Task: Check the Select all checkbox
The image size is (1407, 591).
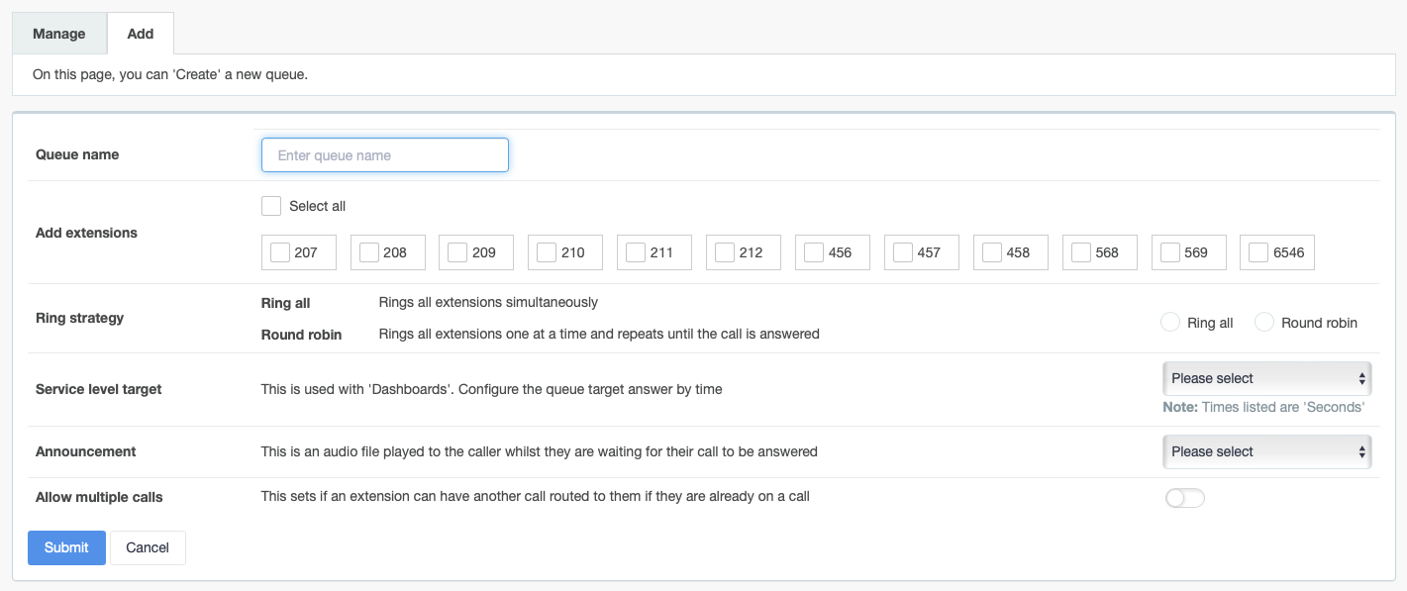Action: pyautogui.click(x=271, y=206)
